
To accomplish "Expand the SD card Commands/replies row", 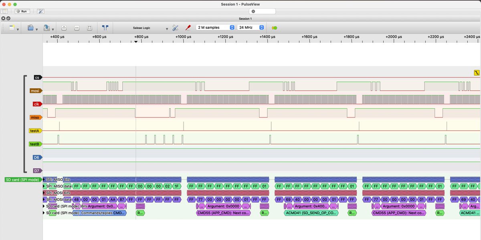I will coord(44,213).
